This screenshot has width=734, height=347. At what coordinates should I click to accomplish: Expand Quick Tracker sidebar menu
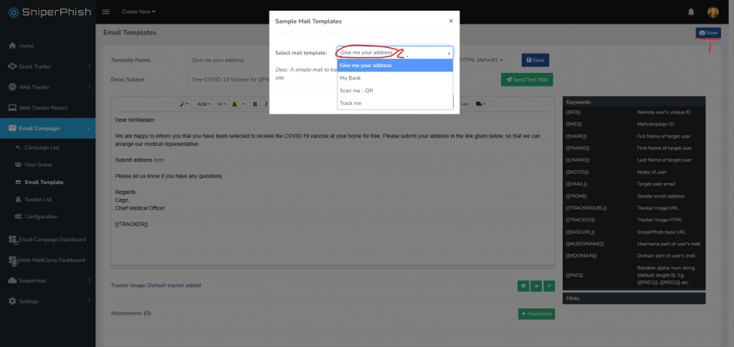pyautogui.click(x=48, y=67)
